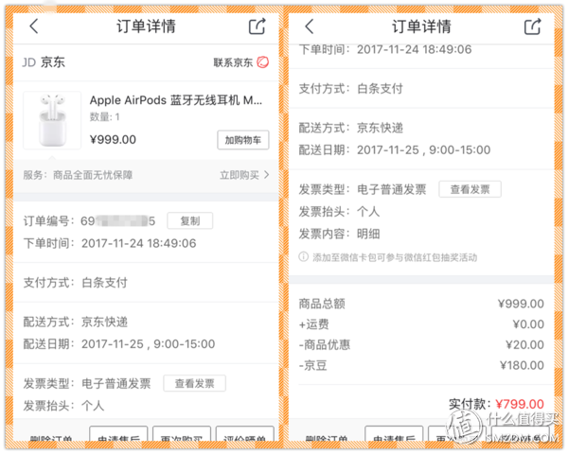
Task: Select 服务: 商品全面无忧保障 text
Action: pyautogui.click(x=78, y=175)
